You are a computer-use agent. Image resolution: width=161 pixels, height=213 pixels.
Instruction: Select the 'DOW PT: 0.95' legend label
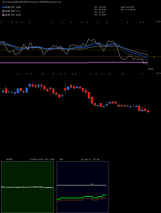click(13, 15)
